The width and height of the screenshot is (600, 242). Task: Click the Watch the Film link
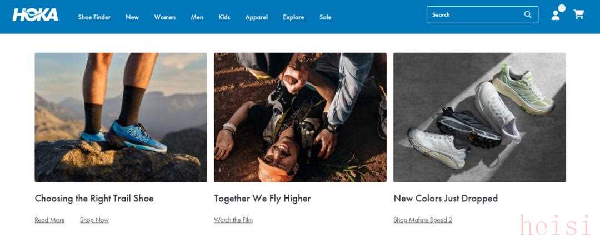point(233,220)
